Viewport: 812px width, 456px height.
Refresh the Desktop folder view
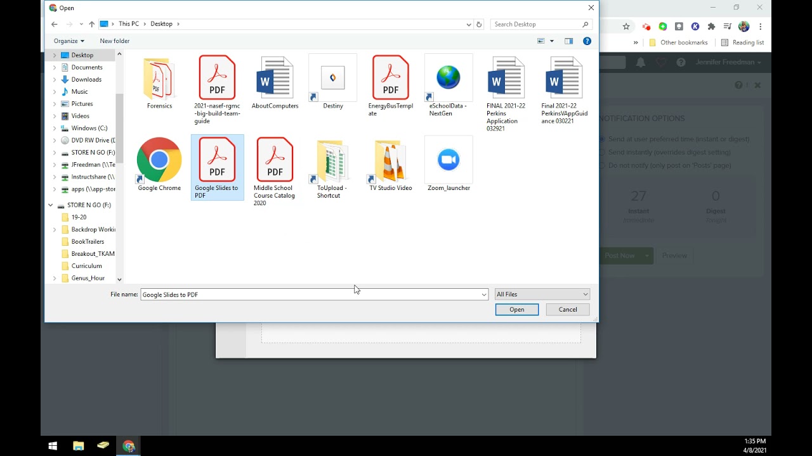click(479, 24)
